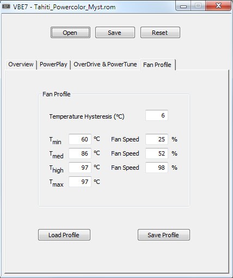
Task: Click the fan speed field showing 52
Action: tap(157, 153)
